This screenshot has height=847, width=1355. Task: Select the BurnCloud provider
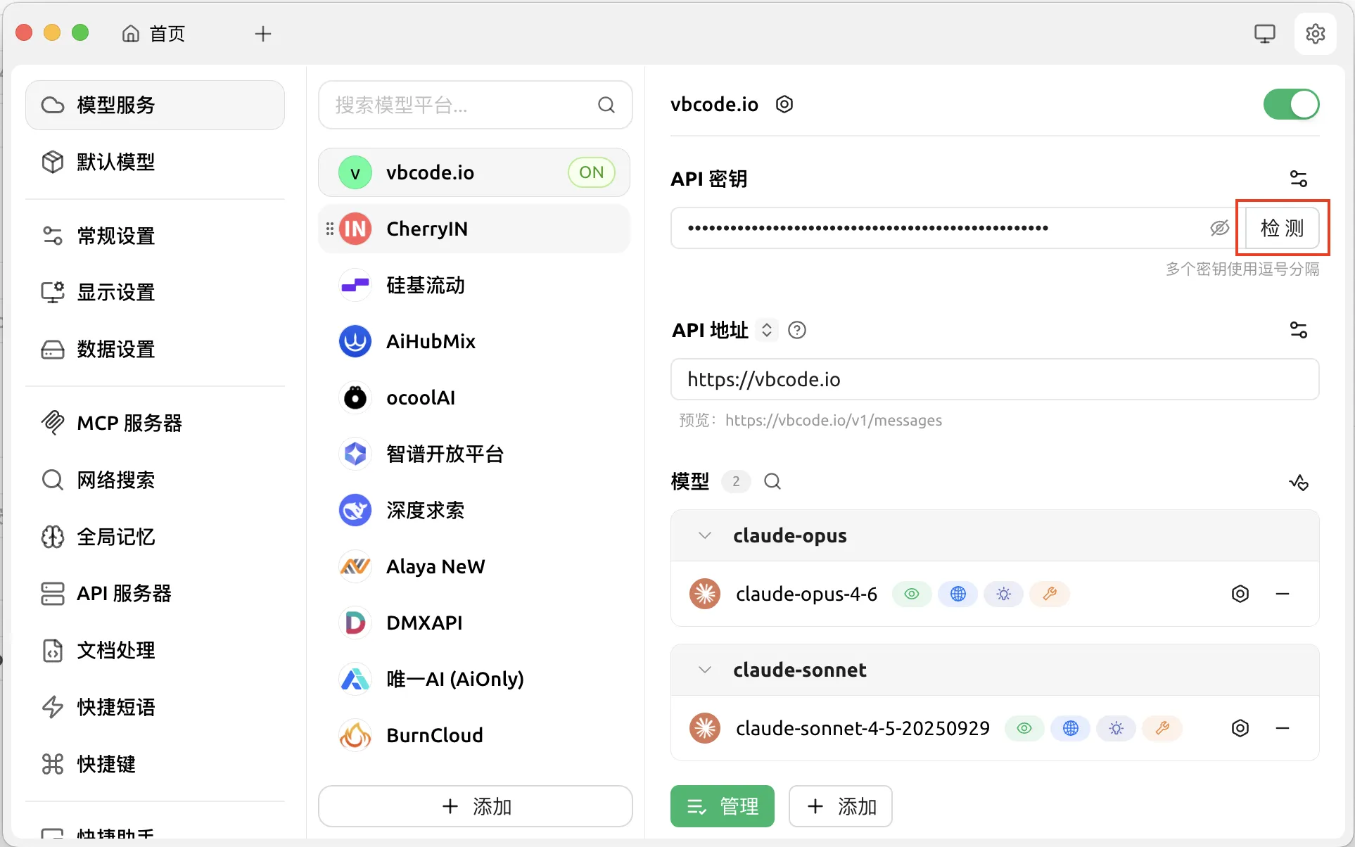click(473, 735)
